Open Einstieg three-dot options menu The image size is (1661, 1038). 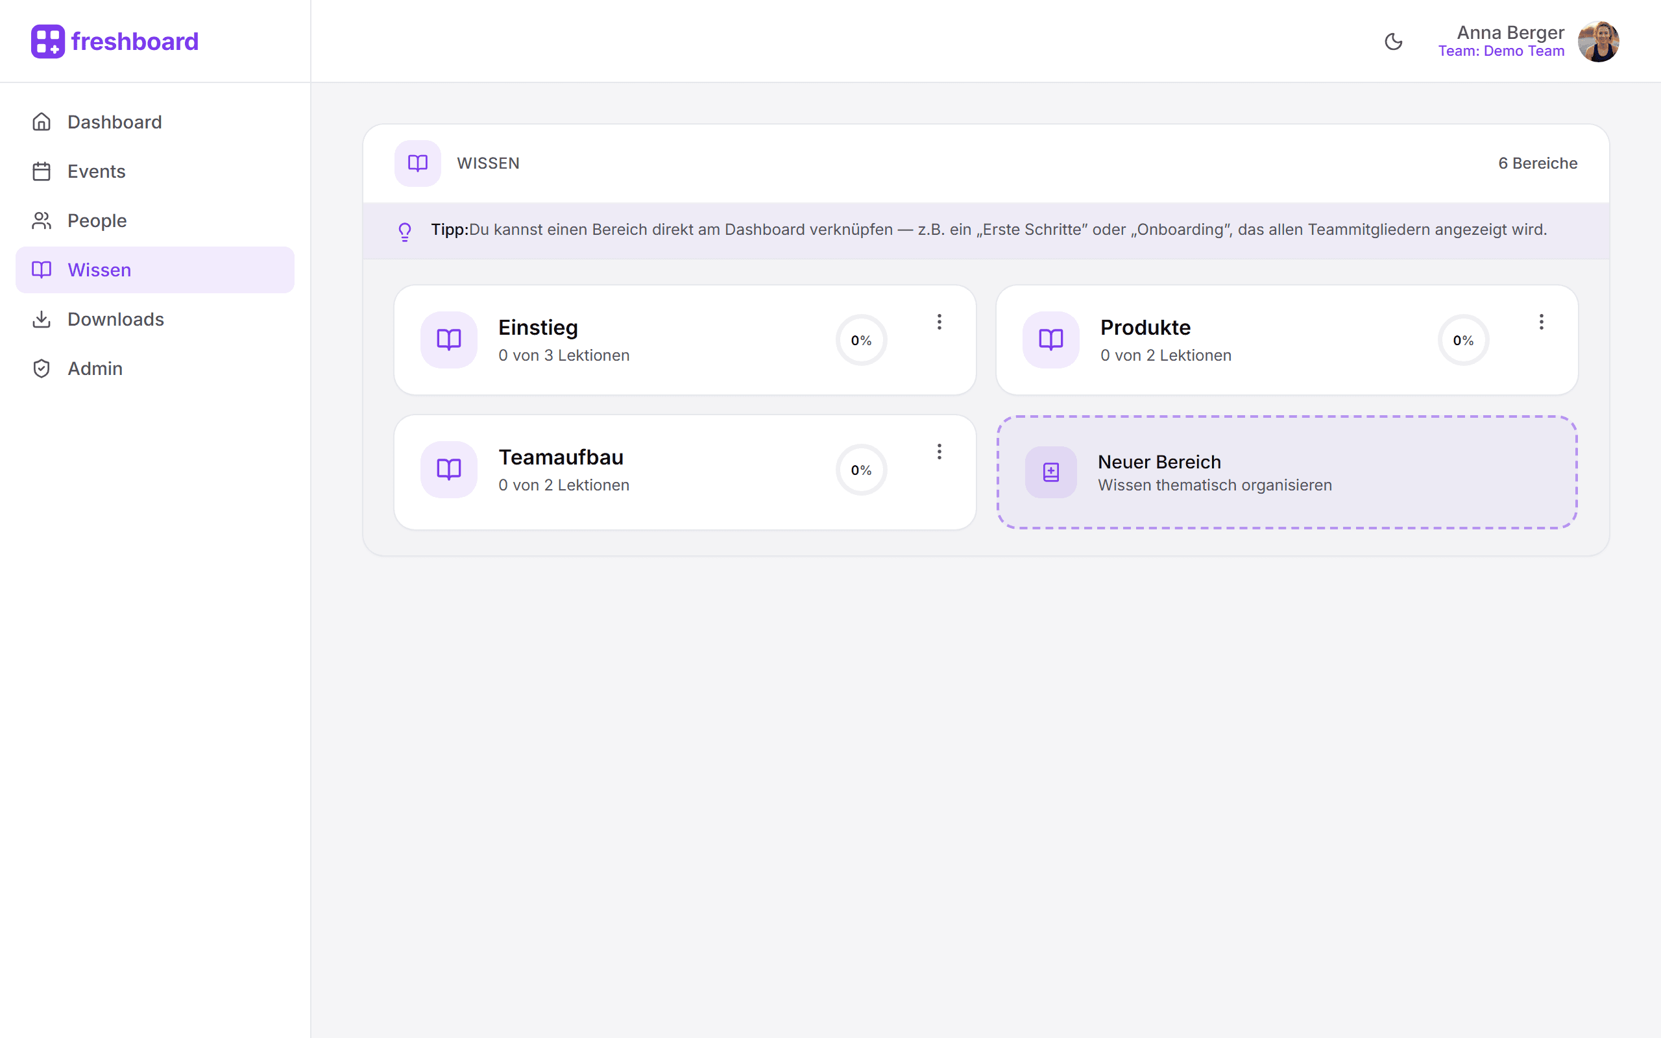coord(940,322)
